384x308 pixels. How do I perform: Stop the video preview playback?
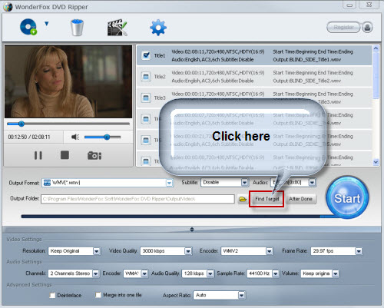(x=65, y=155)
